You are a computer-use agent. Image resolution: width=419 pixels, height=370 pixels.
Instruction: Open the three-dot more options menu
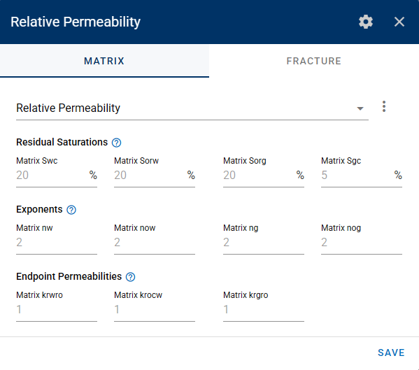click(x=384, y=106)
